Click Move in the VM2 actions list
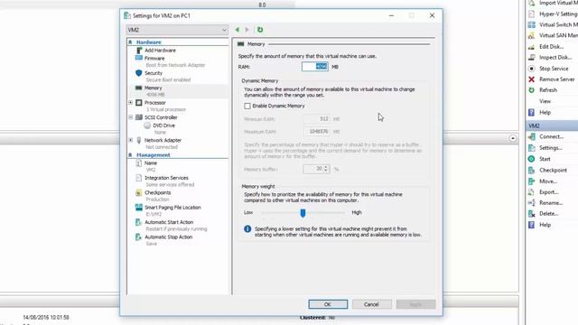Screen dimensions: 578x325 tap(548, 181)
